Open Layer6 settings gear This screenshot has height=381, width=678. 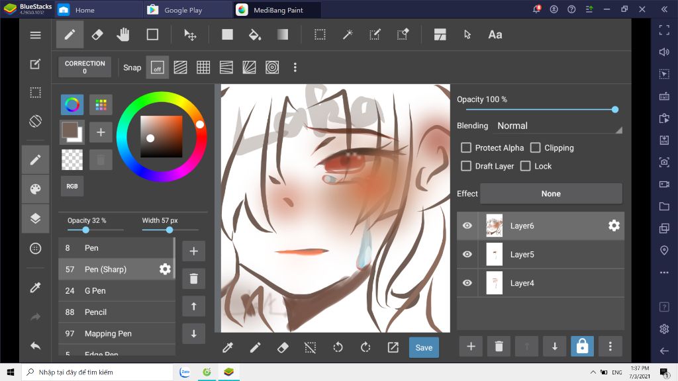pos(614,225)
